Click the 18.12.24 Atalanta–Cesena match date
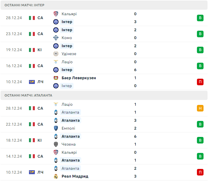The width and height of the screenshot is (208, 181). pos(14,140)
